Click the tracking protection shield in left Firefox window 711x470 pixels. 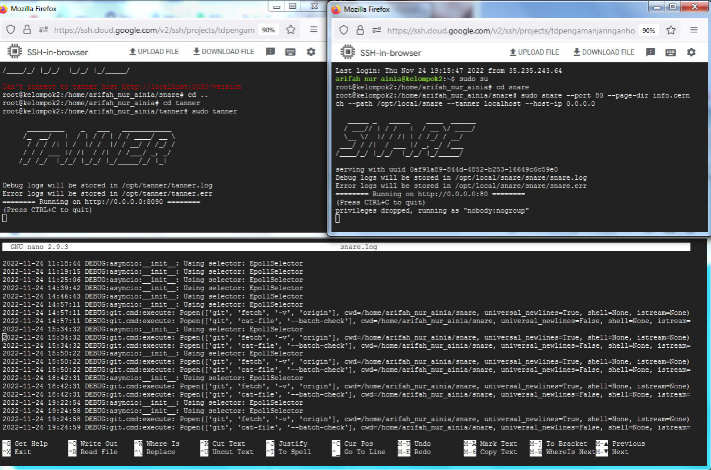tap(11, 29)
